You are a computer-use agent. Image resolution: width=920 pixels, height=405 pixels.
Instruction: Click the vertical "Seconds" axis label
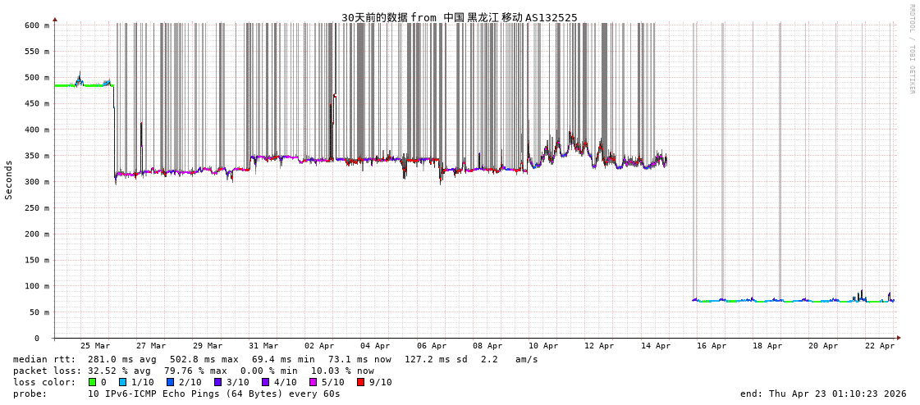tap(9, 180)
